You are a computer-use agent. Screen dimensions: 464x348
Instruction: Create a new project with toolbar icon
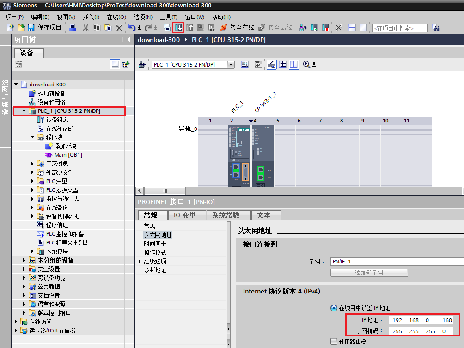[x=10, y=28]
